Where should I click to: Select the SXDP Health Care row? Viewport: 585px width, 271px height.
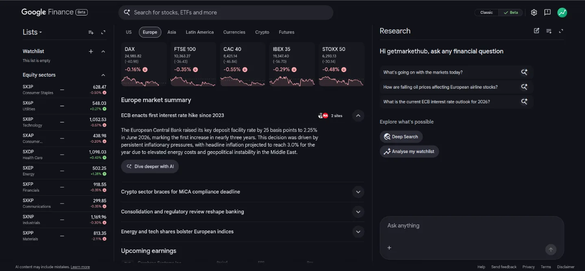65,155
